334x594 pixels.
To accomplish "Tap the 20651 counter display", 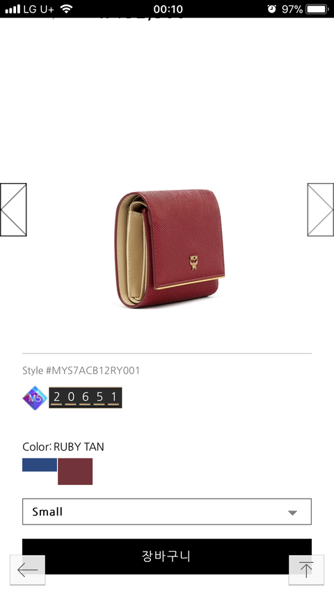I will 86,398.
